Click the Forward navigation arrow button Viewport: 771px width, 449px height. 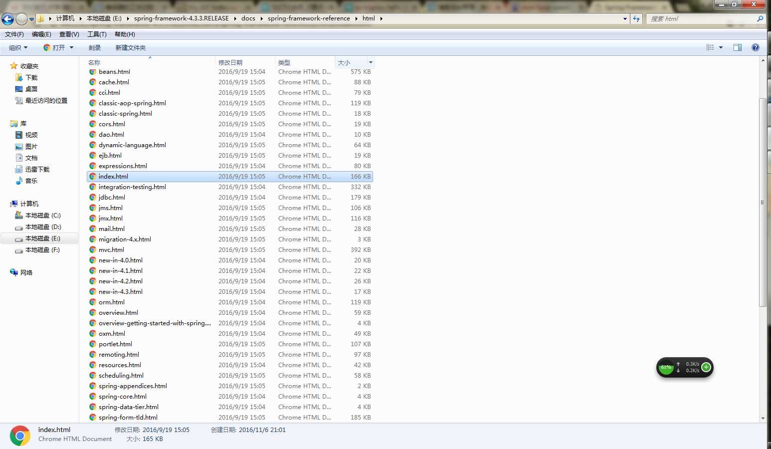21,19
